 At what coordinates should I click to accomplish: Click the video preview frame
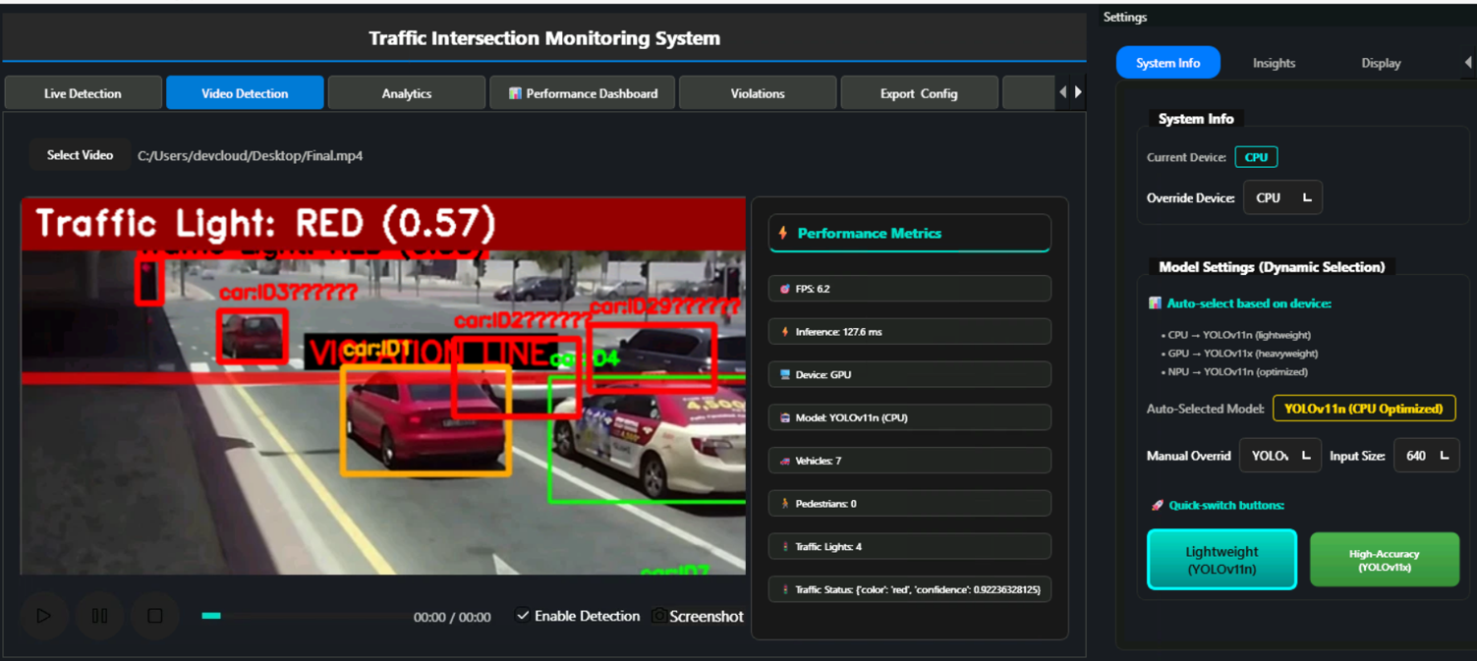(x=383, y=386)
